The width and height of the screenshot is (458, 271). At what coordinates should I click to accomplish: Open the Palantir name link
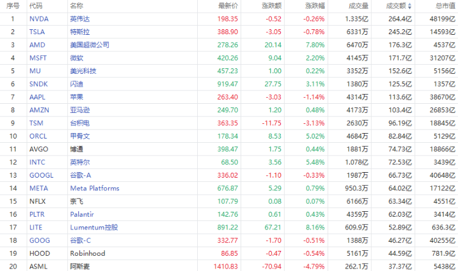click(x=82, y=214)
